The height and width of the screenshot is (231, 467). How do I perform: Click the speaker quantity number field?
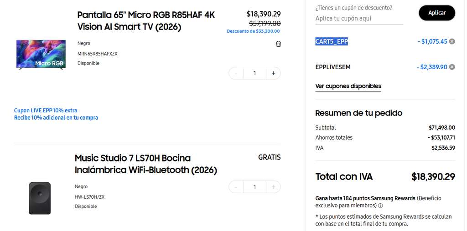pyautogui.click(x=254, y=187)
